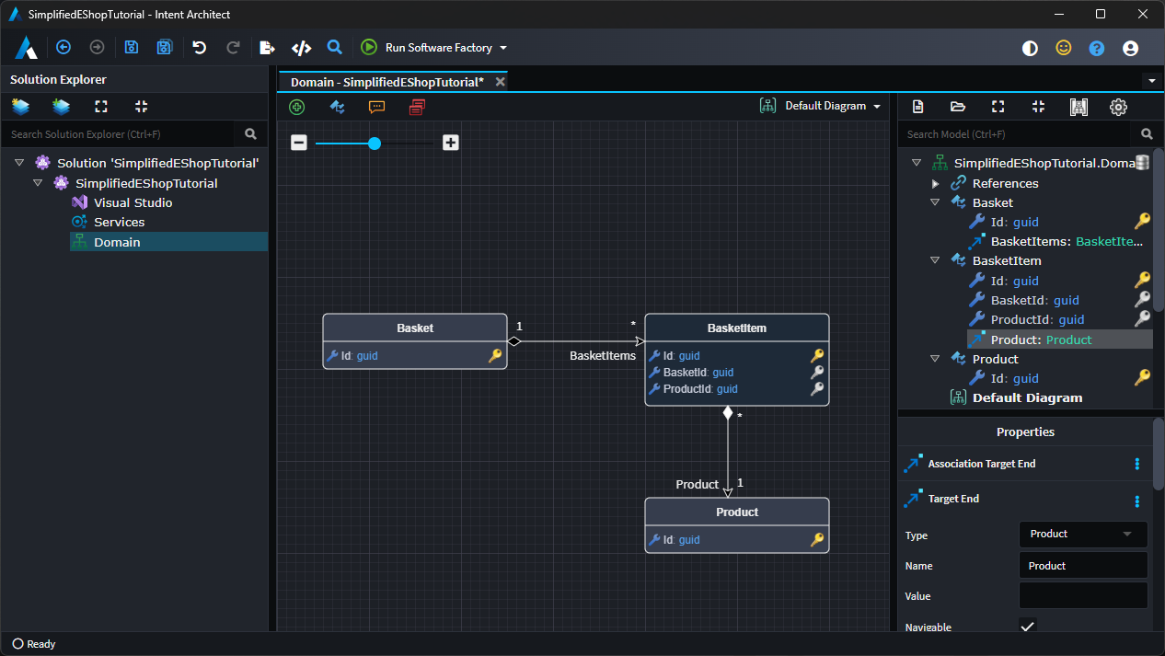Click the red stacked diagram toolbar icon
The image size is (1165, 656).
click(417, 107)
